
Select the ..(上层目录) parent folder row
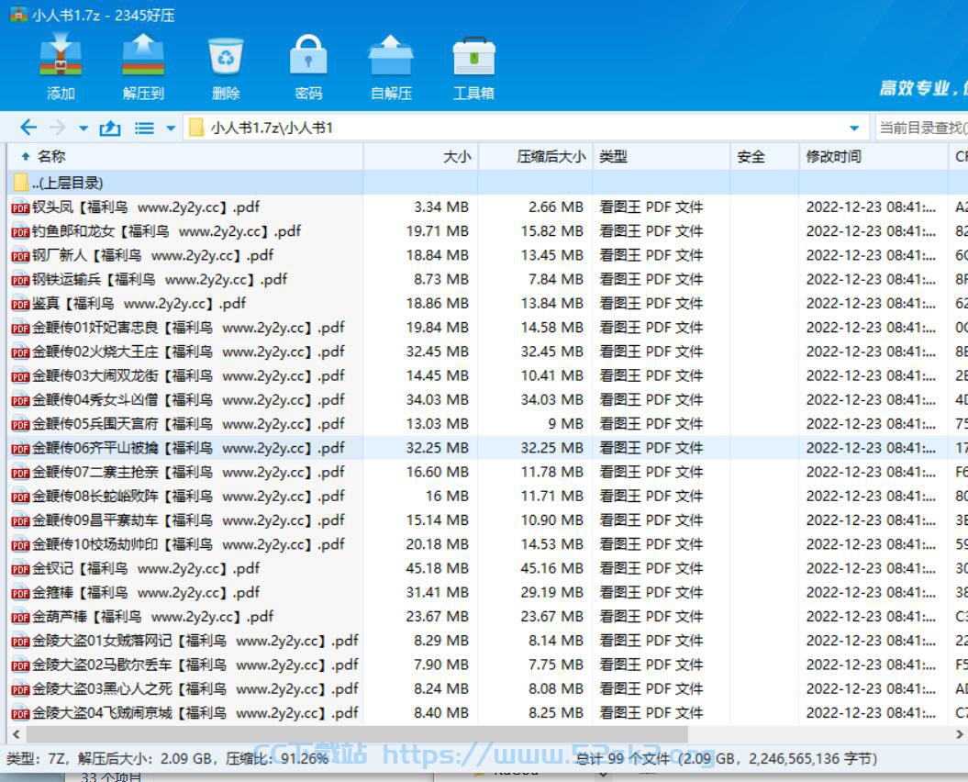[488, 183]
